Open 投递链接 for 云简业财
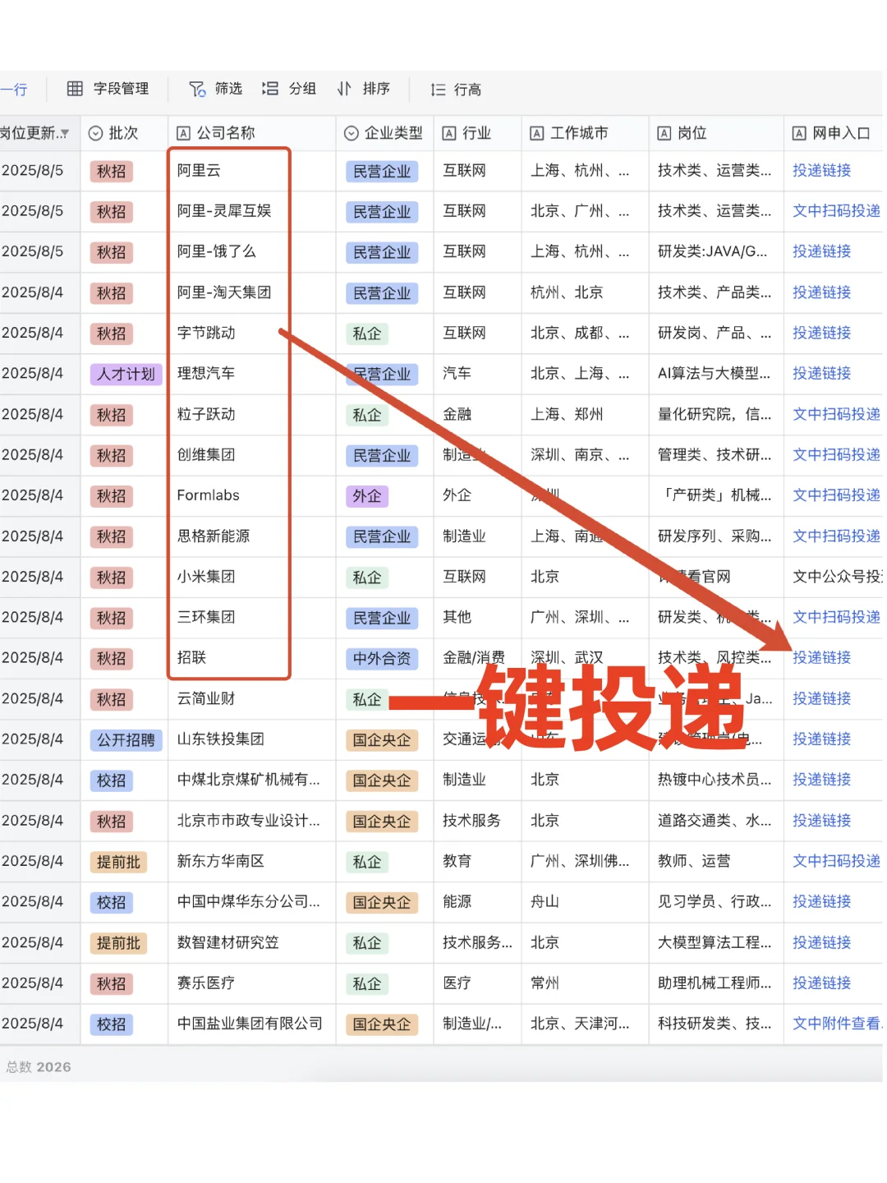This screenshot has height=1183, width=887. [x=821, y=698]
